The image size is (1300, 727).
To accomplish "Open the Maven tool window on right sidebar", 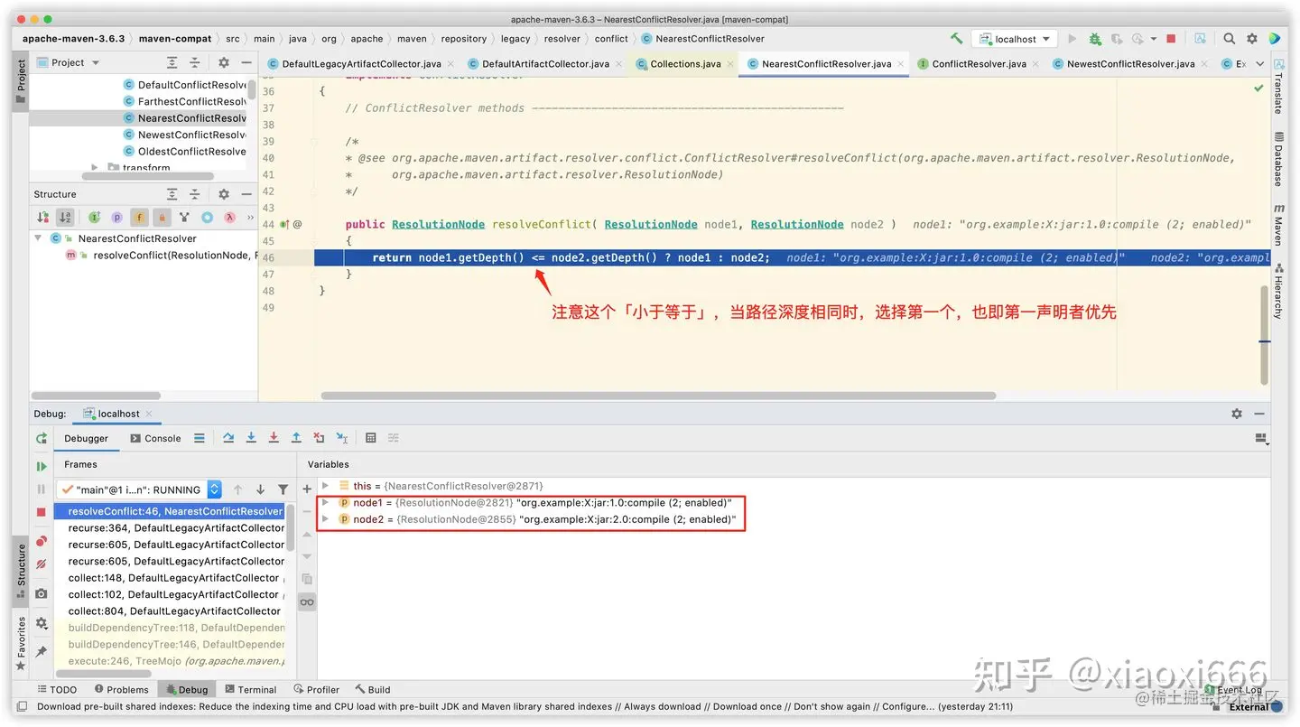I will click(1278, 225).
